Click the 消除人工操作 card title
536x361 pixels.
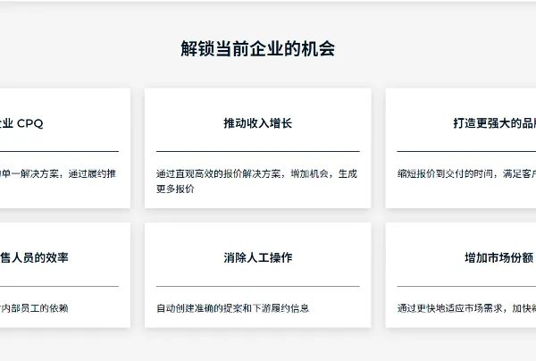point(258,257)
